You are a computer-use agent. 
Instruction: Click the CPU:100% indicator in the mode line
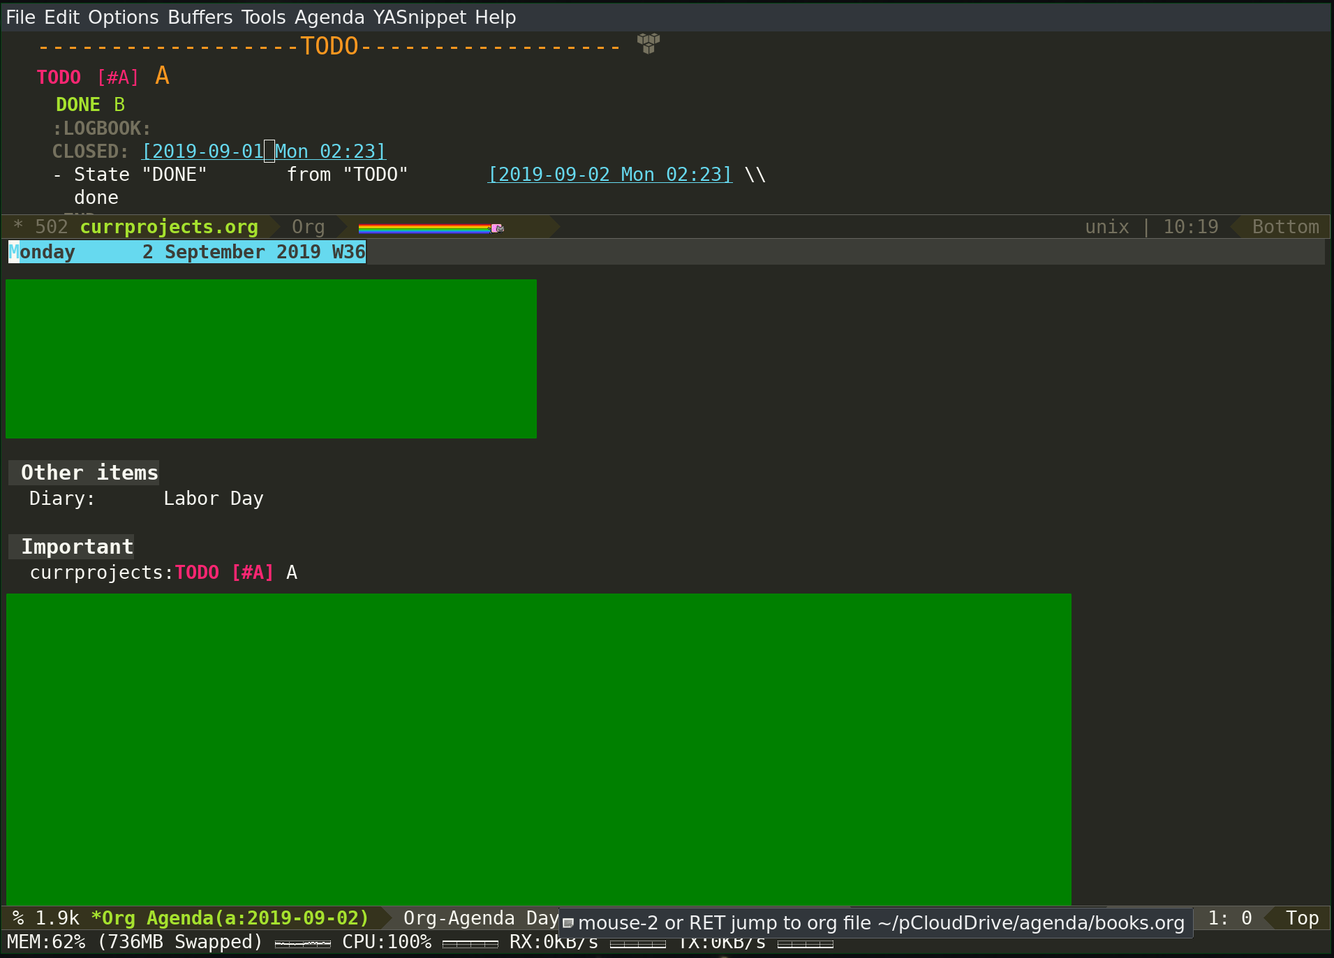pyautogui.click(x=386, y=941)
